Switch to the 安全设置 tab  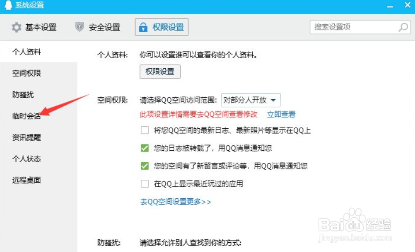coord(98,27)
